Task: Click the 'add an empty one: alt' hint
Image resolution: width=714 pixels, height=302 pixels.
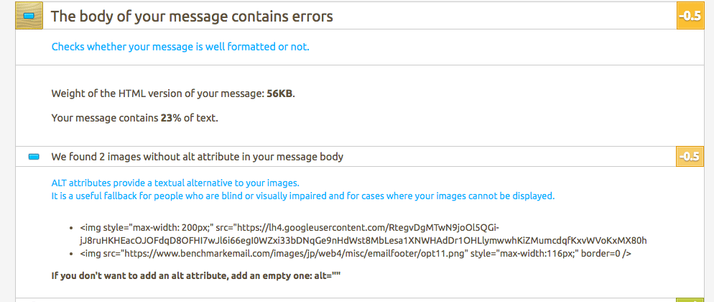Action: pos(195,275)
